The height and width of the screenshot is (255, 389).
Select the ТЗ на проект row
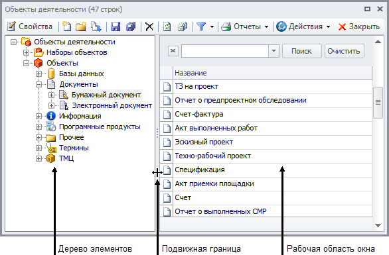266,87
